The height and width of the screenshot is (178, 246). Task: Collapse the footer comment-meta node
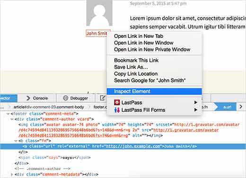(8, 114)
